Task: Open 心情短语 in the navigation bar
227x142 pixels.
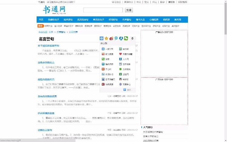Action: click(154, 20)
